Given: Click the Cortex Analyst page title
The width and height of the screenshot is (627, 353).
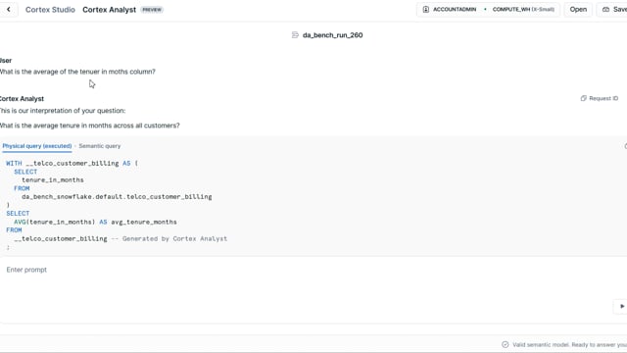Looking at the screenshot, I should click(109, 10).
